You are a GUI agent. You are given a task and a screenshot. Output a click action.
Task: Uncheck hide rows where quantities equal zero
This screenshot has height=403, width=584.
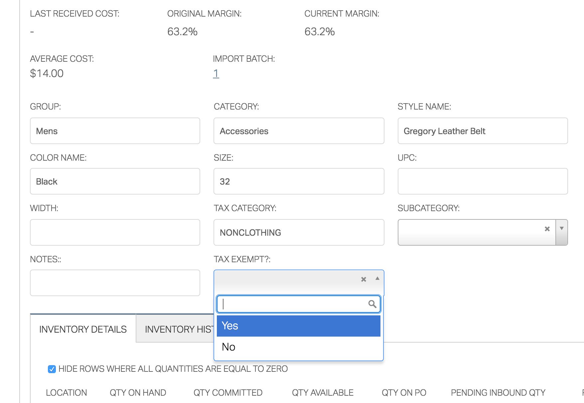[52, 368]
